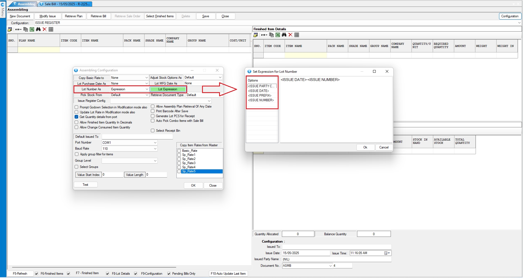
Task: Select the Assembling tab
Action: coord(24,4)
